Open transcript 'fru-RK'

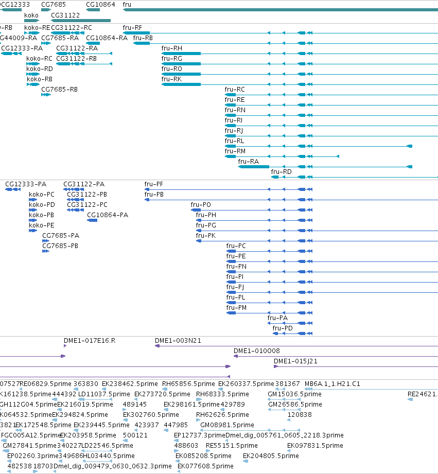pyautogui.click(x=172, y=79)
